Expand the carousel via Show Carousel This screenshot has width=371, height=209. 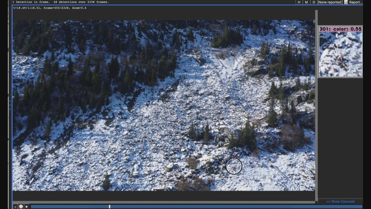click(x=341, y=201)
